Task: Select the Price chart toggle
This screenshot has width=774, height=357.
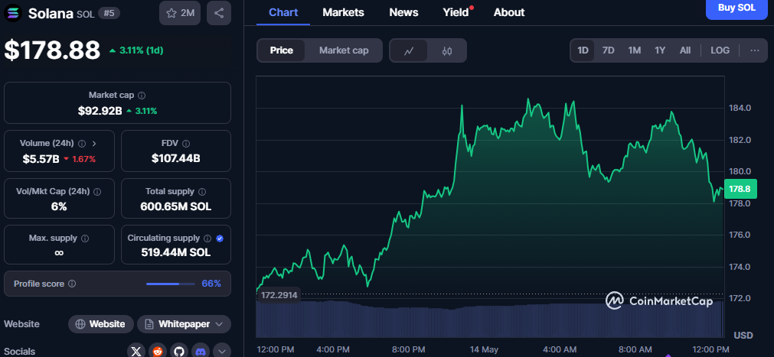Action: (x=282, y=50)
